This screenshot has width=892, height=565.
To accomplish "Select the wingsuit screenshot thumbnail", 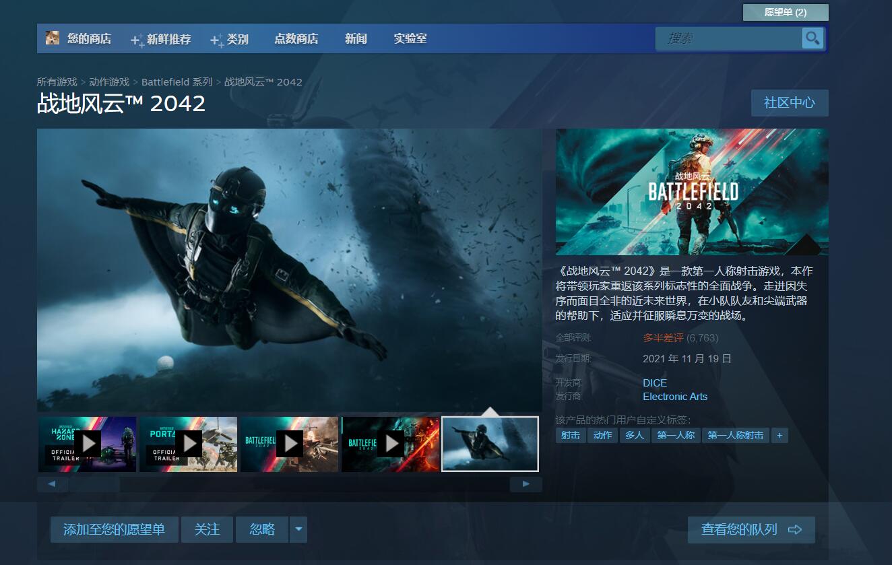I will (490, 444).
